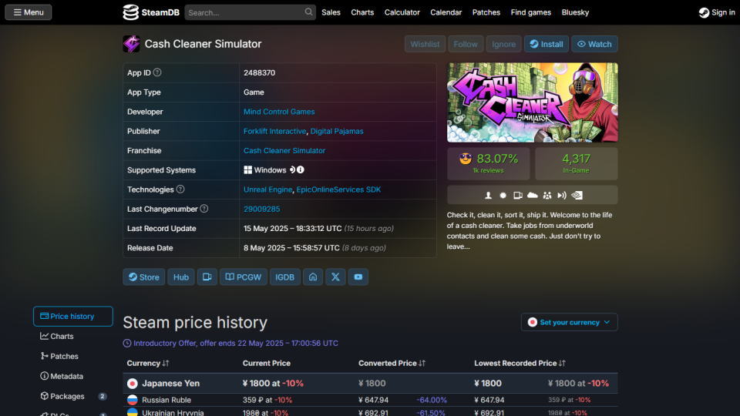The width and height of the screenshot is (740, 416).
Task: Click the Russian Ruble flag icon
Action: tap(132, 400)
